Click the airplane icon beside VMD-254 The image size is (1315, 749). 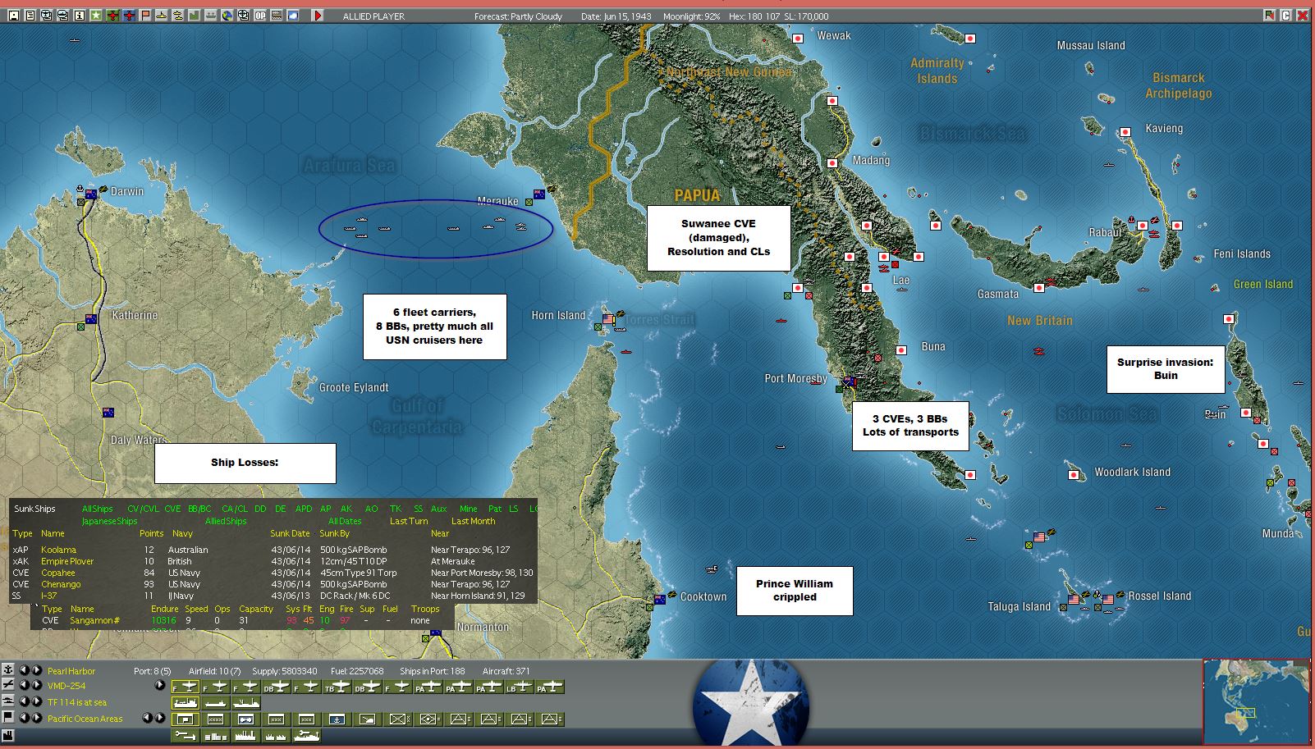8,685
